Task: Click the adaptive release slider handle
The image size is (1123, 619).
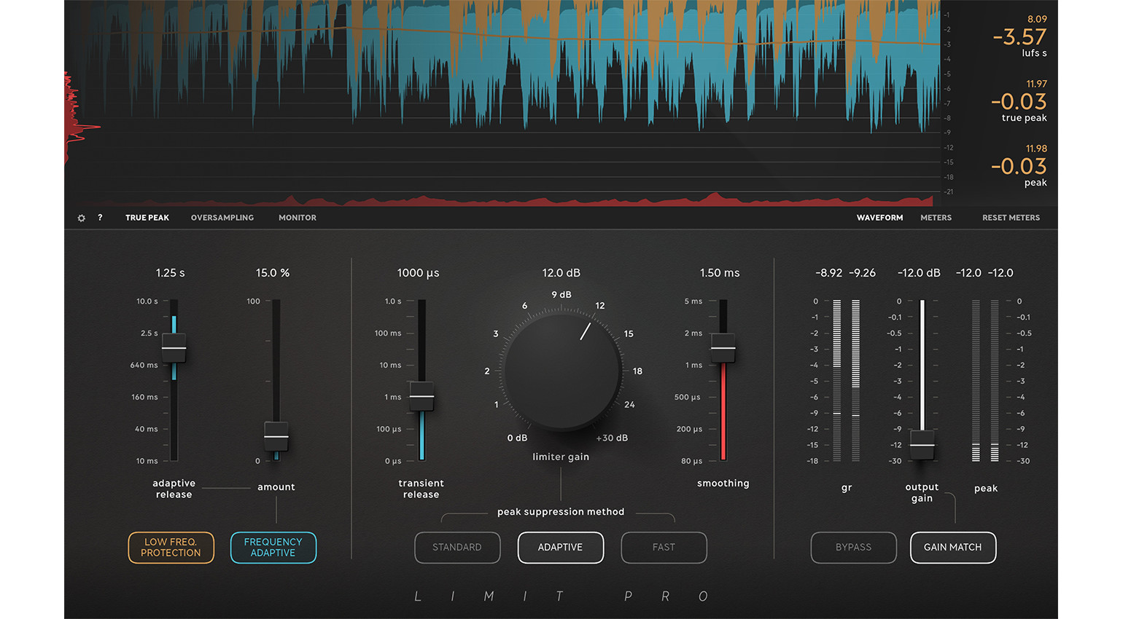Action: tap(174, 348)
